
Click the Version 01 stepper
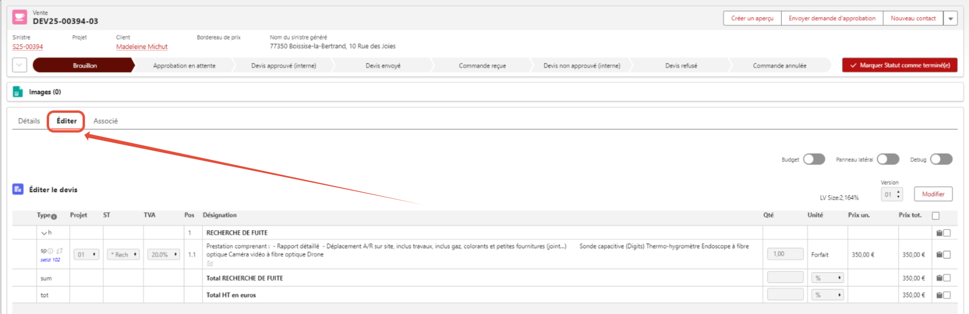(892, 194)
